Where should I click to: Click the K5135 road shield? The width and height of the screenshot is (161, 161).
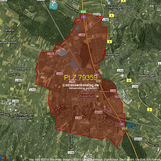97,15
